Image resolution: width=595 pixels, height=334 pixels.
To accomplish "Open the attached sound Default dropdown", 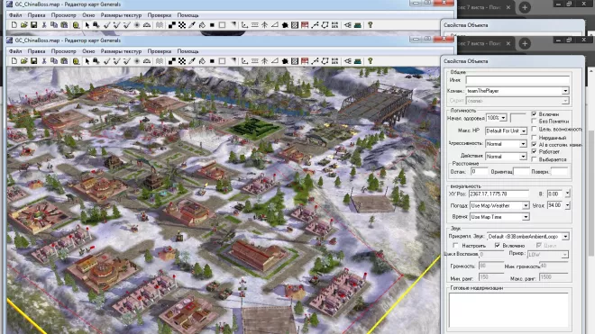I will [x=565, y=237].
